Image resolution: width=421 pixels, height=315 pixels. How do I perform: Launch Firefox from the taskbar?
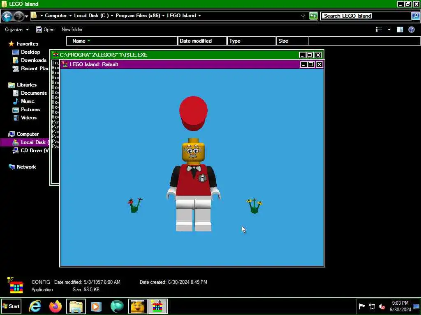(56, 306)
